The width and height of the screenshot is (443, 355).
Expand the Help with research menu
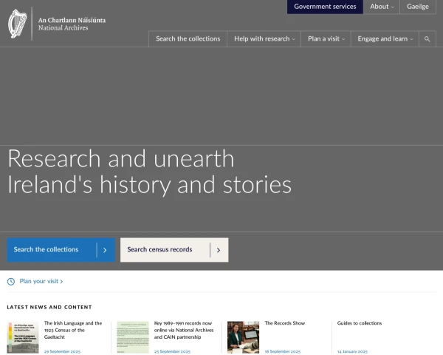[264, 39]
